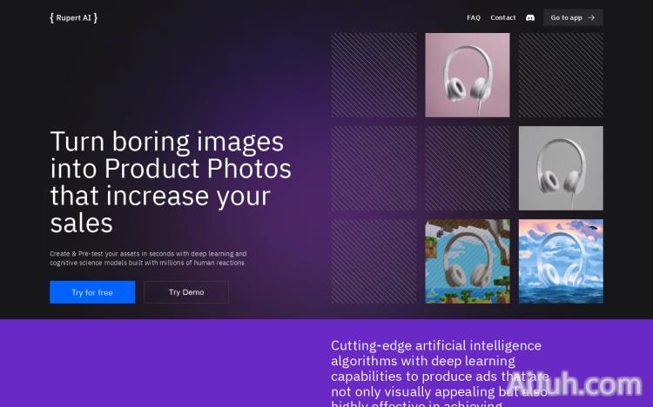The width and height of the screenshot is (653, 407).
Task: Open the Contact menu item
Action: click(x=503, y=17)
